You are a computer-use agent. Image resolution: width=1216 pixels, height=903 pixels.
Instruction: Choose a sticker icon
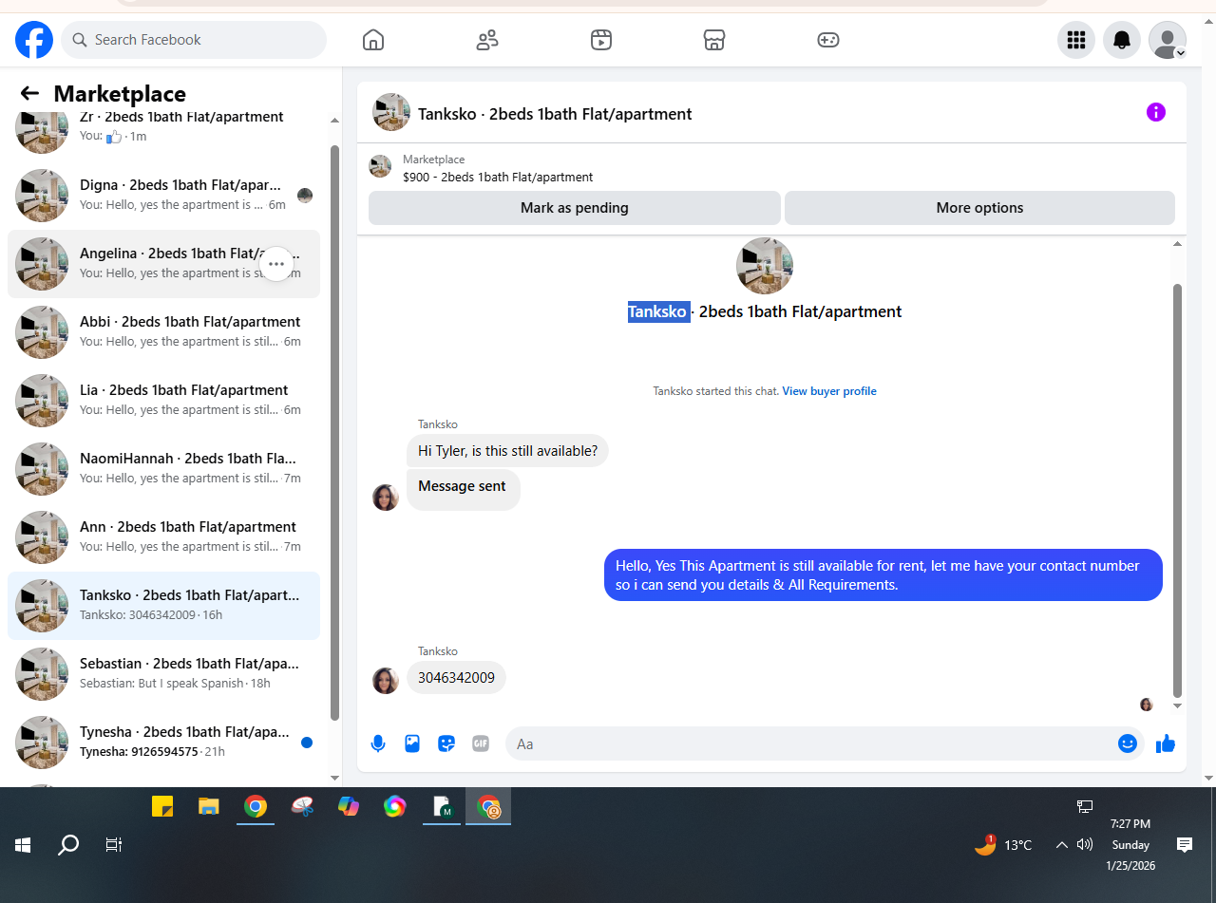pyautogui.click(x=446, y=743)
